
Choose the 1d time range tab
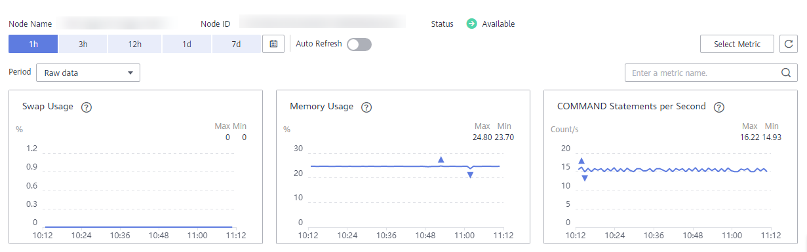pos(187,44)
